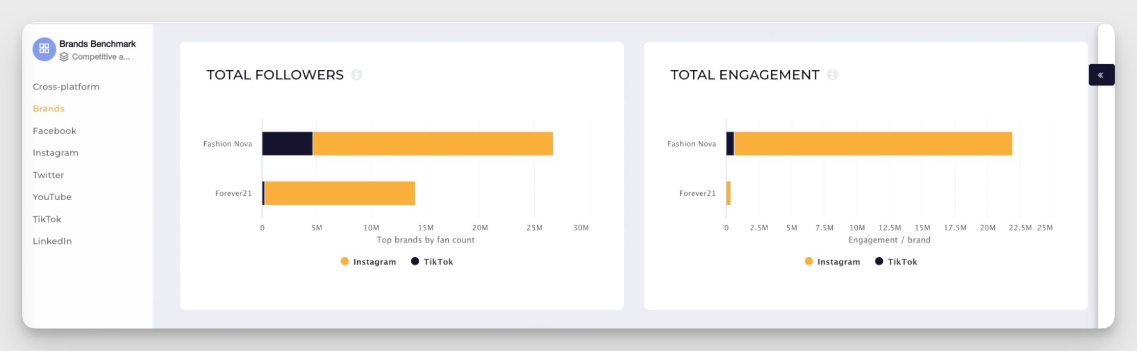This screenshot has height=351, width=1137.
Task: Click the TikTok legend dot under Total Engagement
Action: point(879,261)
